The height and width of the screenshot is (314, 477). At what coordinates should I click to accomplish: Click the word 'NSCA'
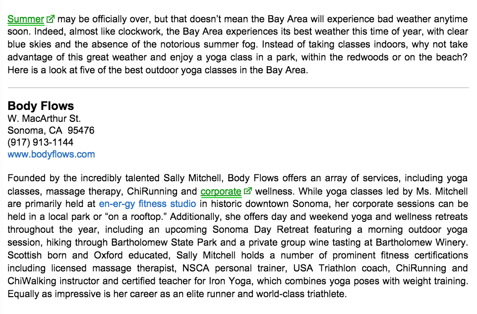(x=195, y=268)
